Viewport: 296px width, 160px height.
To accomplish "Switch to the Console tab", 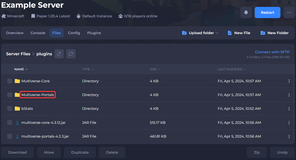I will pos(38,33).
